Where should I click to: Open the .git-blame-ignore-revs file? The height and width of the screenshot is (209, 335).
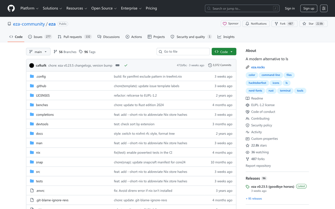point(52,200)
